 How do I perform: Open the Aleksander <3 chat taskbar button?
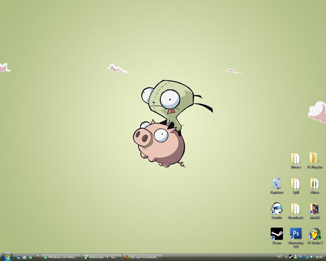(x=102, y=257)
